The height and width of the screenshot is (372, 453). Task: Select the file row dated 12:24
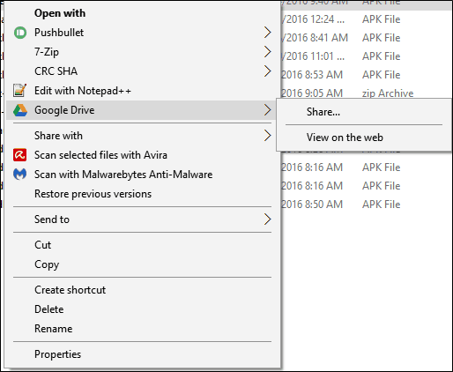coord(366,19)
